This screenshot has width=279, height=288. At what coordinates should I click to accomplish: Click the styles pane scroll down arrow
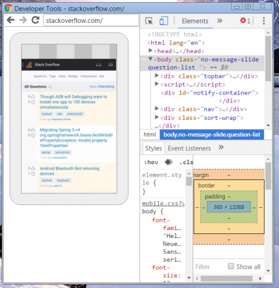(x=189, y=278)
